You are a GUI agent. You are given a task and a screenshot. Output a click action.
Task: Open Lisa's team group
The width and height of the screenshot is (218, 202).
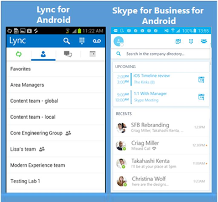(x=56, y=149)
